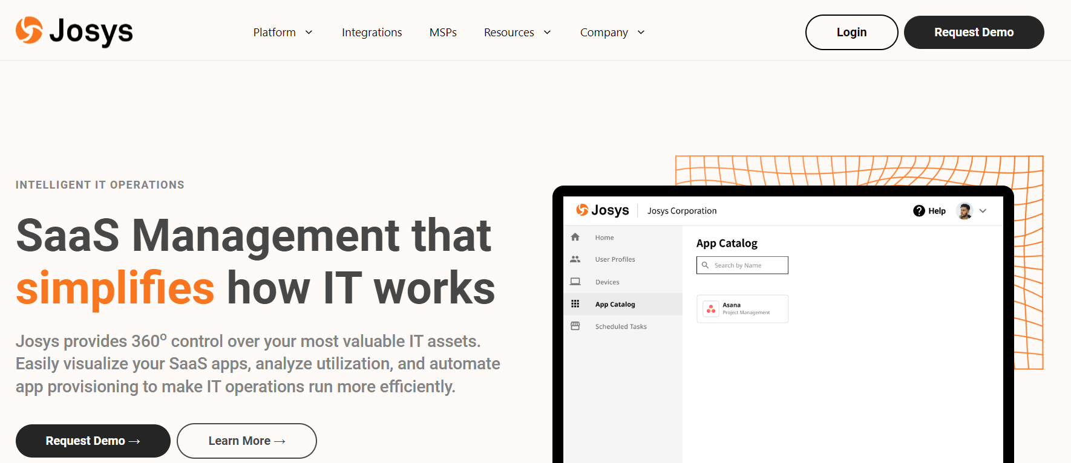Click the Search by Name input field
The height and width of the screenshot is (463, 1071).
[742, 265]
